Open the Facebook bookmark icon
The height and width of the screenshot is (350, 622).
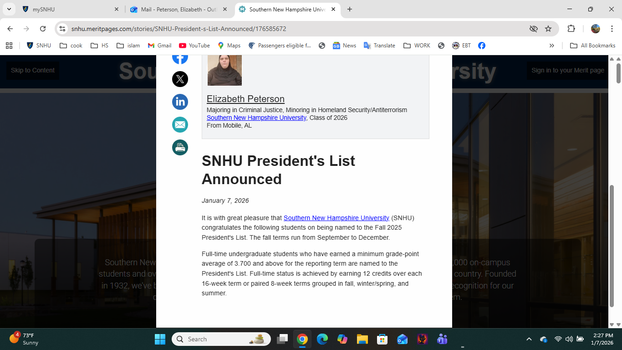click(x=481, y=46)
